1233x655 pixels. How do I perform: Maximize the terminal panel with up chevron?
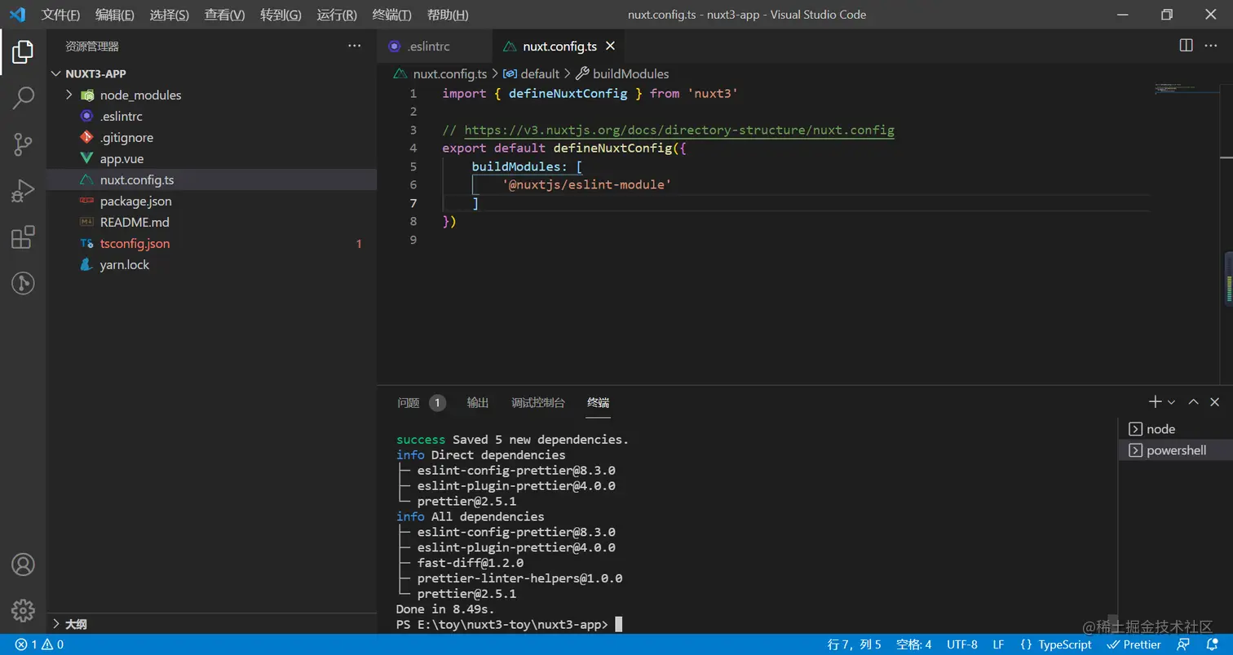point(1193,402)
